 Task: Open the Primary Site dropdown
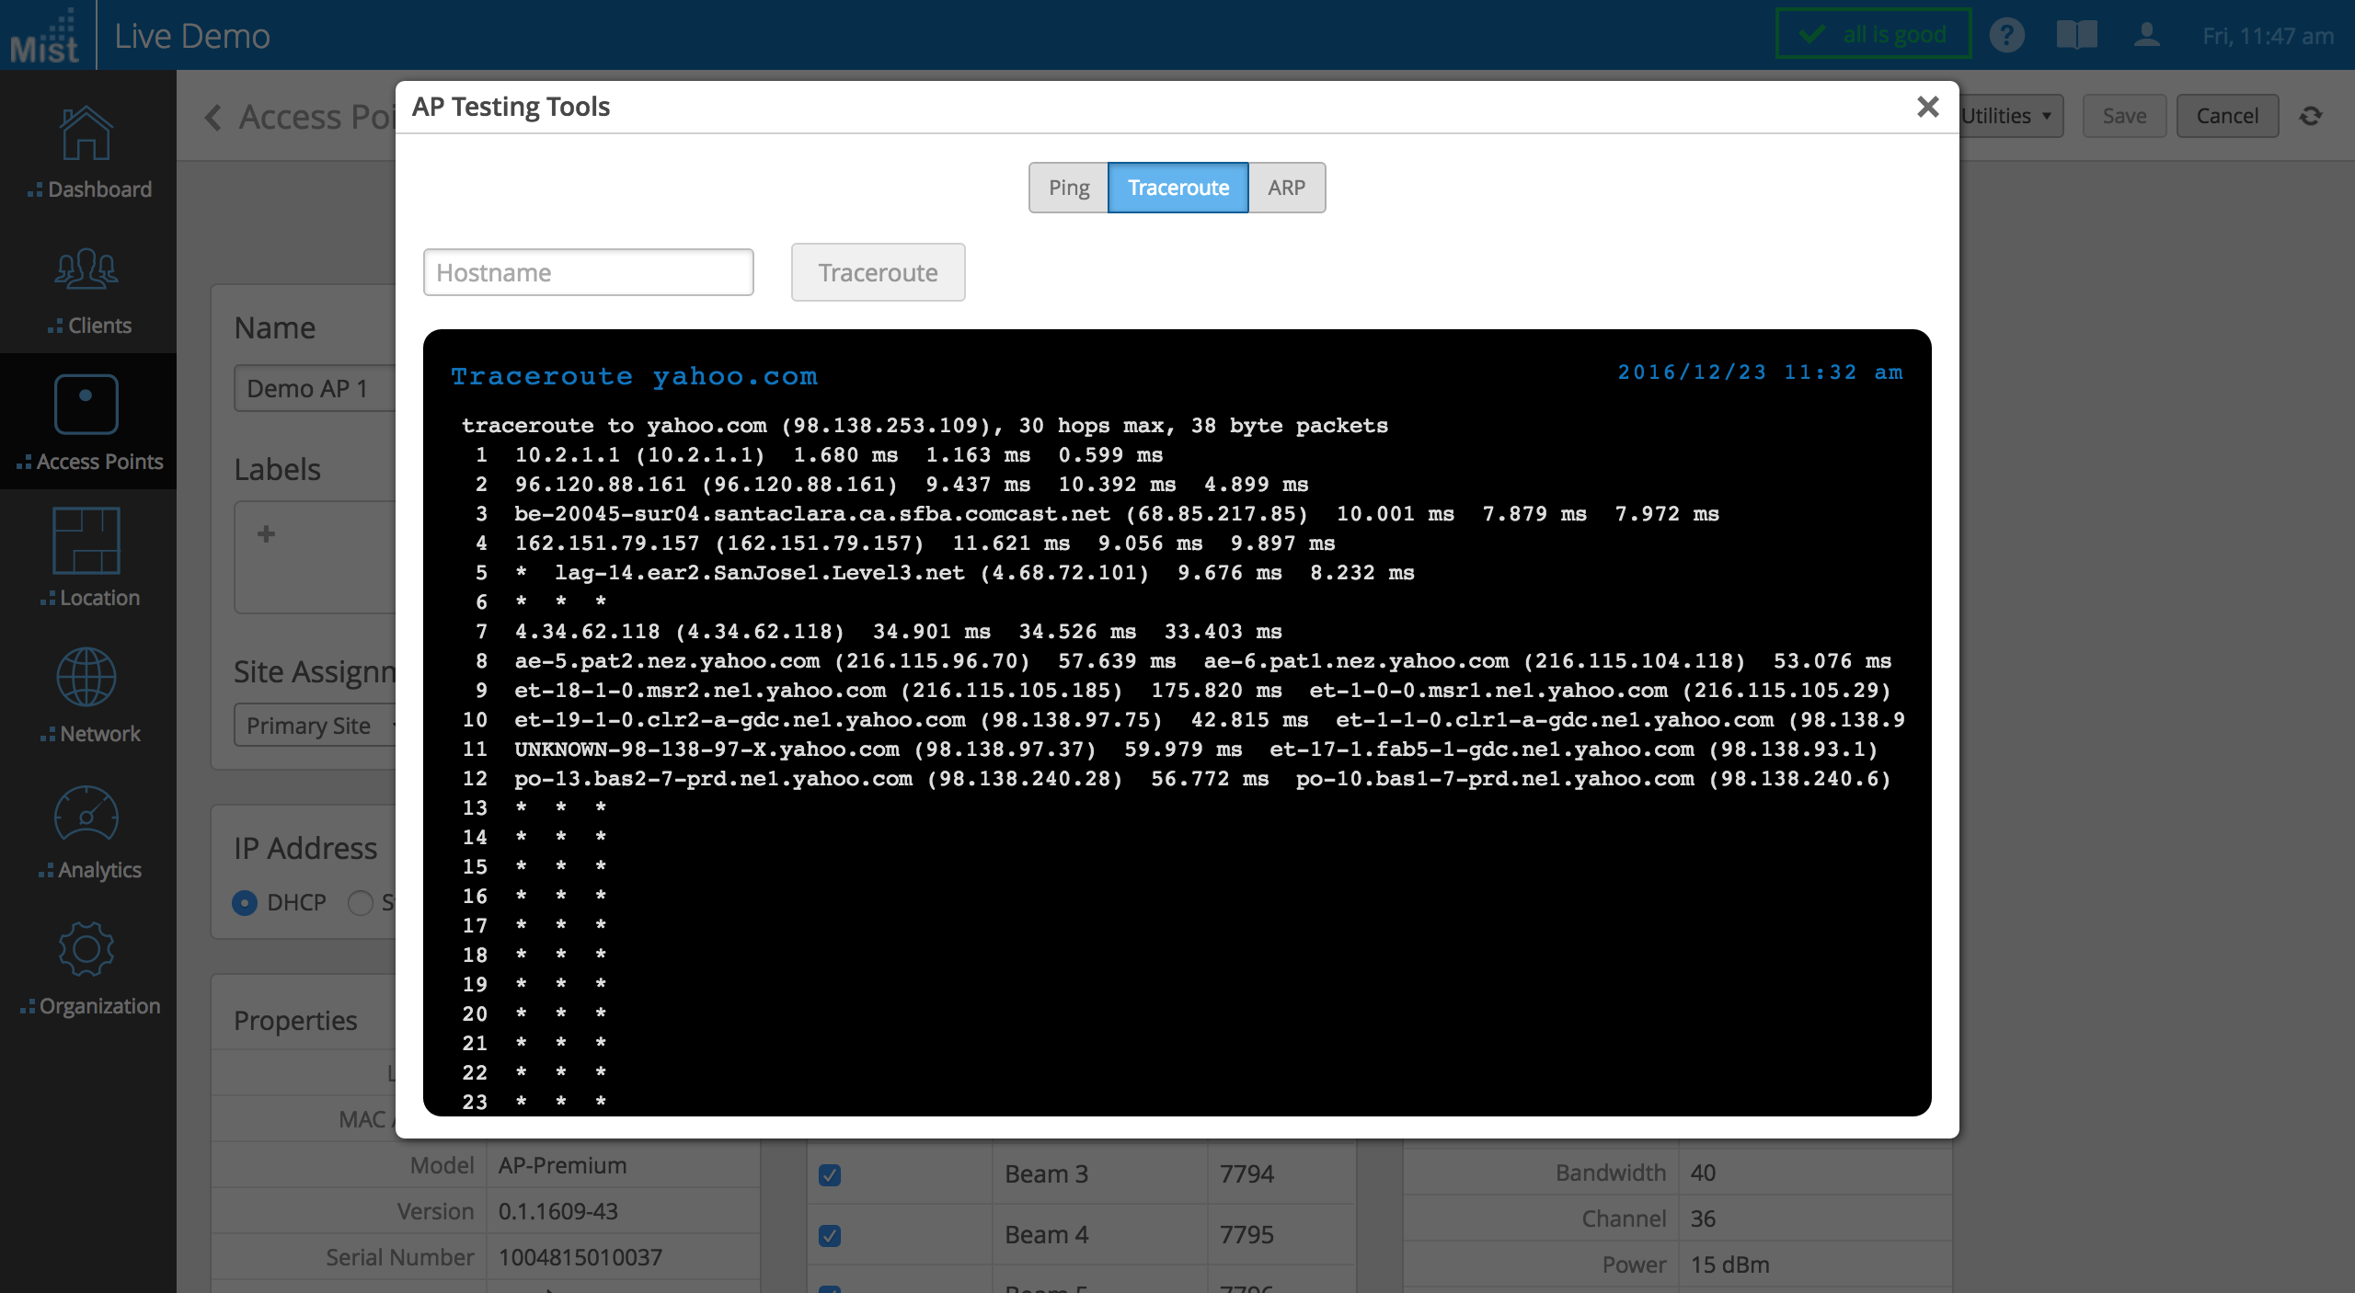click(313, 726)
